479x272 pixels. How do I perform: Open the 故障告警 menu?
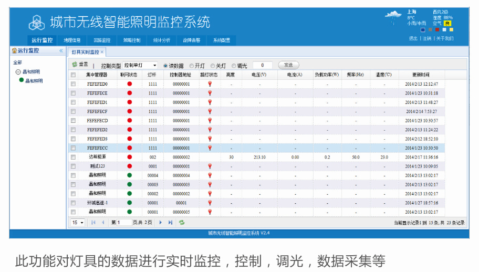click(x=192, y=40)
